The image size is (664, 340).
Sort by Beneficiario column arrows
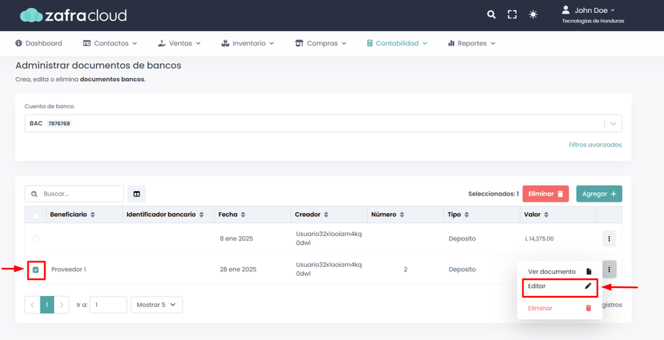[x=92, y=215]
